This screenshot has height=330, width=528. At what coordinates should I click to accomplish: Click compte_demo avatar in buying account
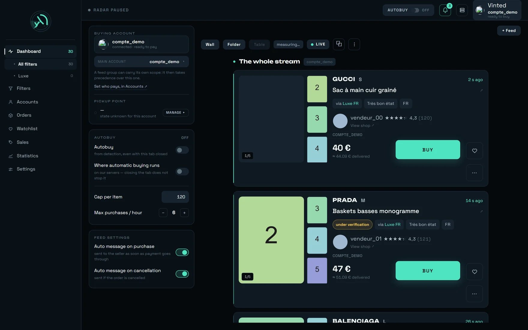tap(103, 44)
